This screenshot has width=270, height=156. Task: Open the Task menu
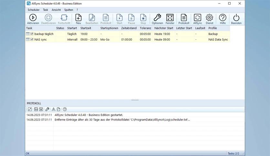pyautogui.click(x=46, y=10)
